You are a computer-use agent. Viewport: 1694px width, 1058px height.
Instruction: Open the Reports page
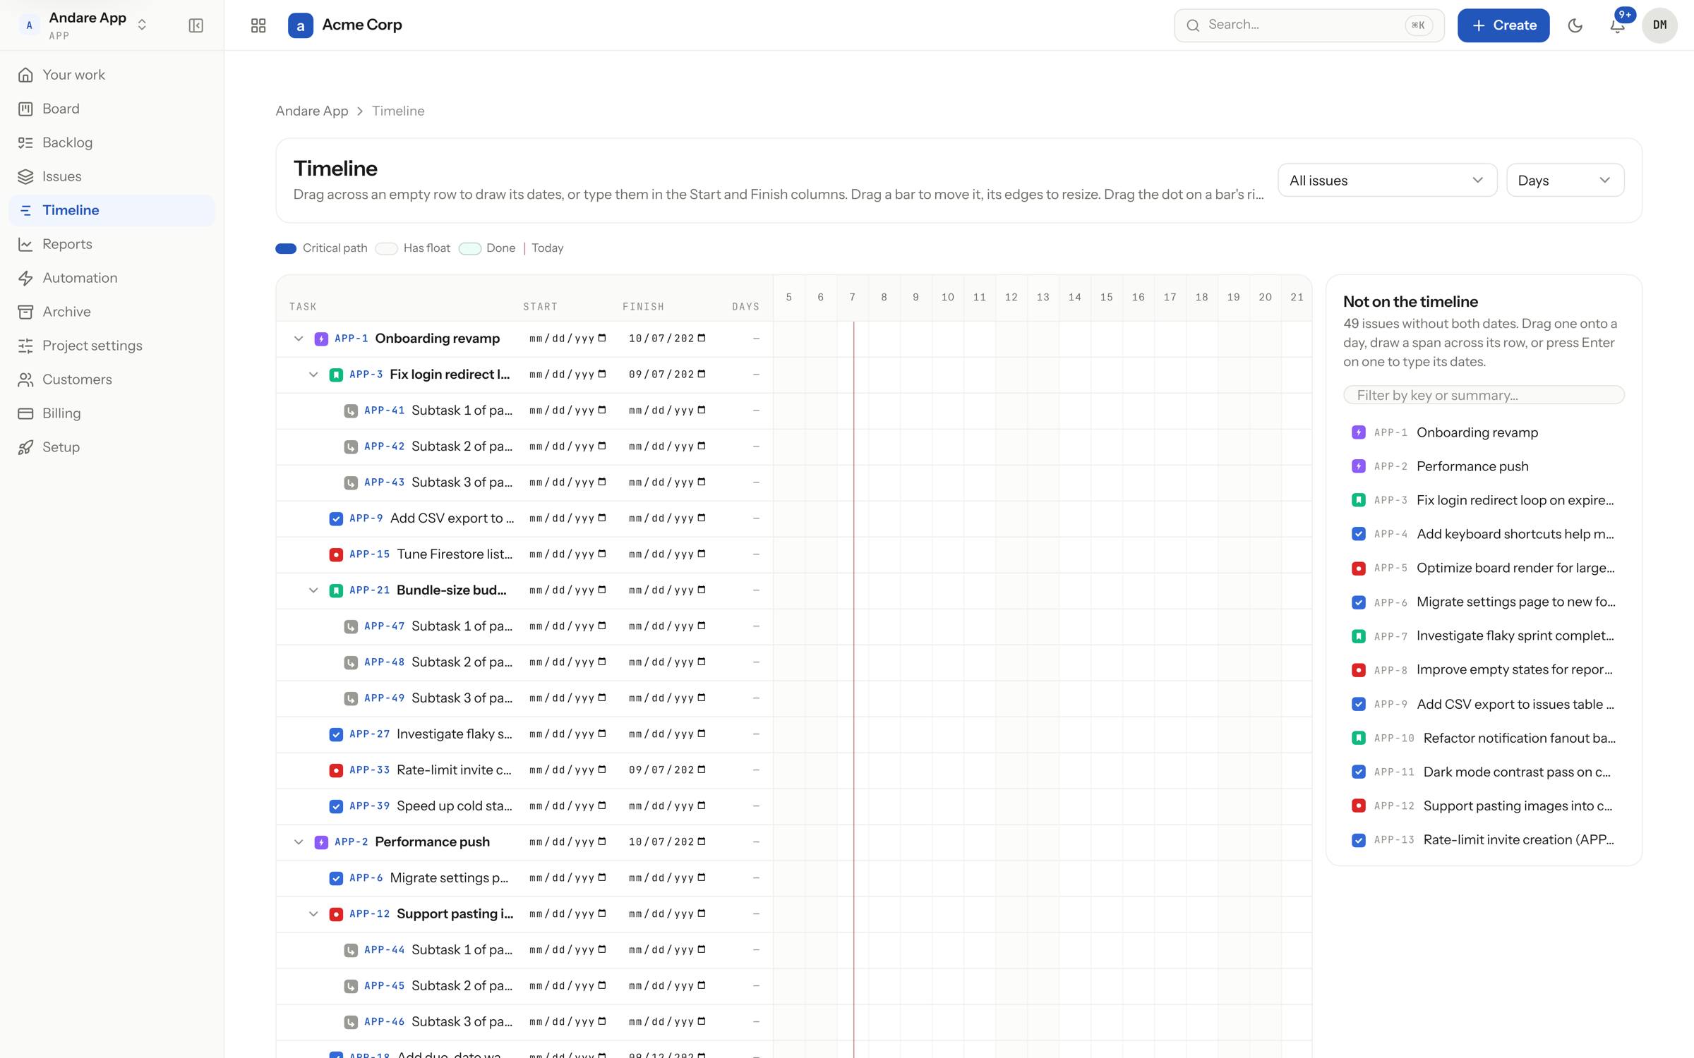tap(112, 244)
